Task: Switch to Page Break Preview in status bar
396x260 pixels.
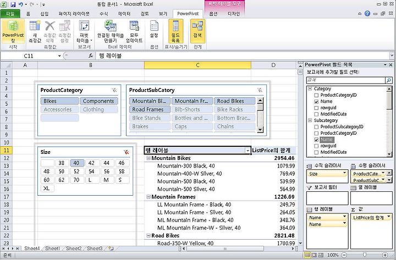Action: 321,255
